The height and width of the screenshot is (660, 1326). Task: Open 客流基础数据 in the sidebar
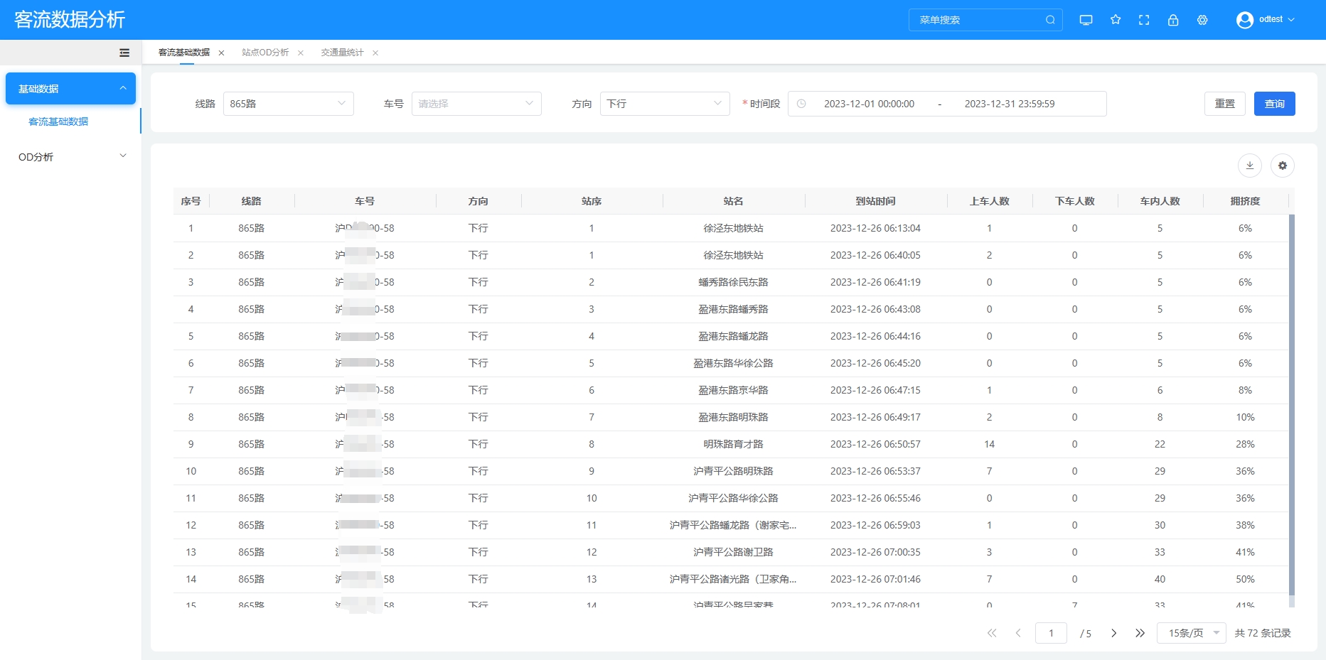58,121
